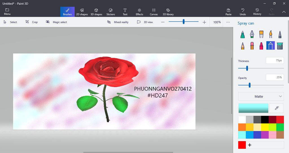Choose the pink color swatch
Viewport: 289px width, 153px height.
(x=272, y=135)
